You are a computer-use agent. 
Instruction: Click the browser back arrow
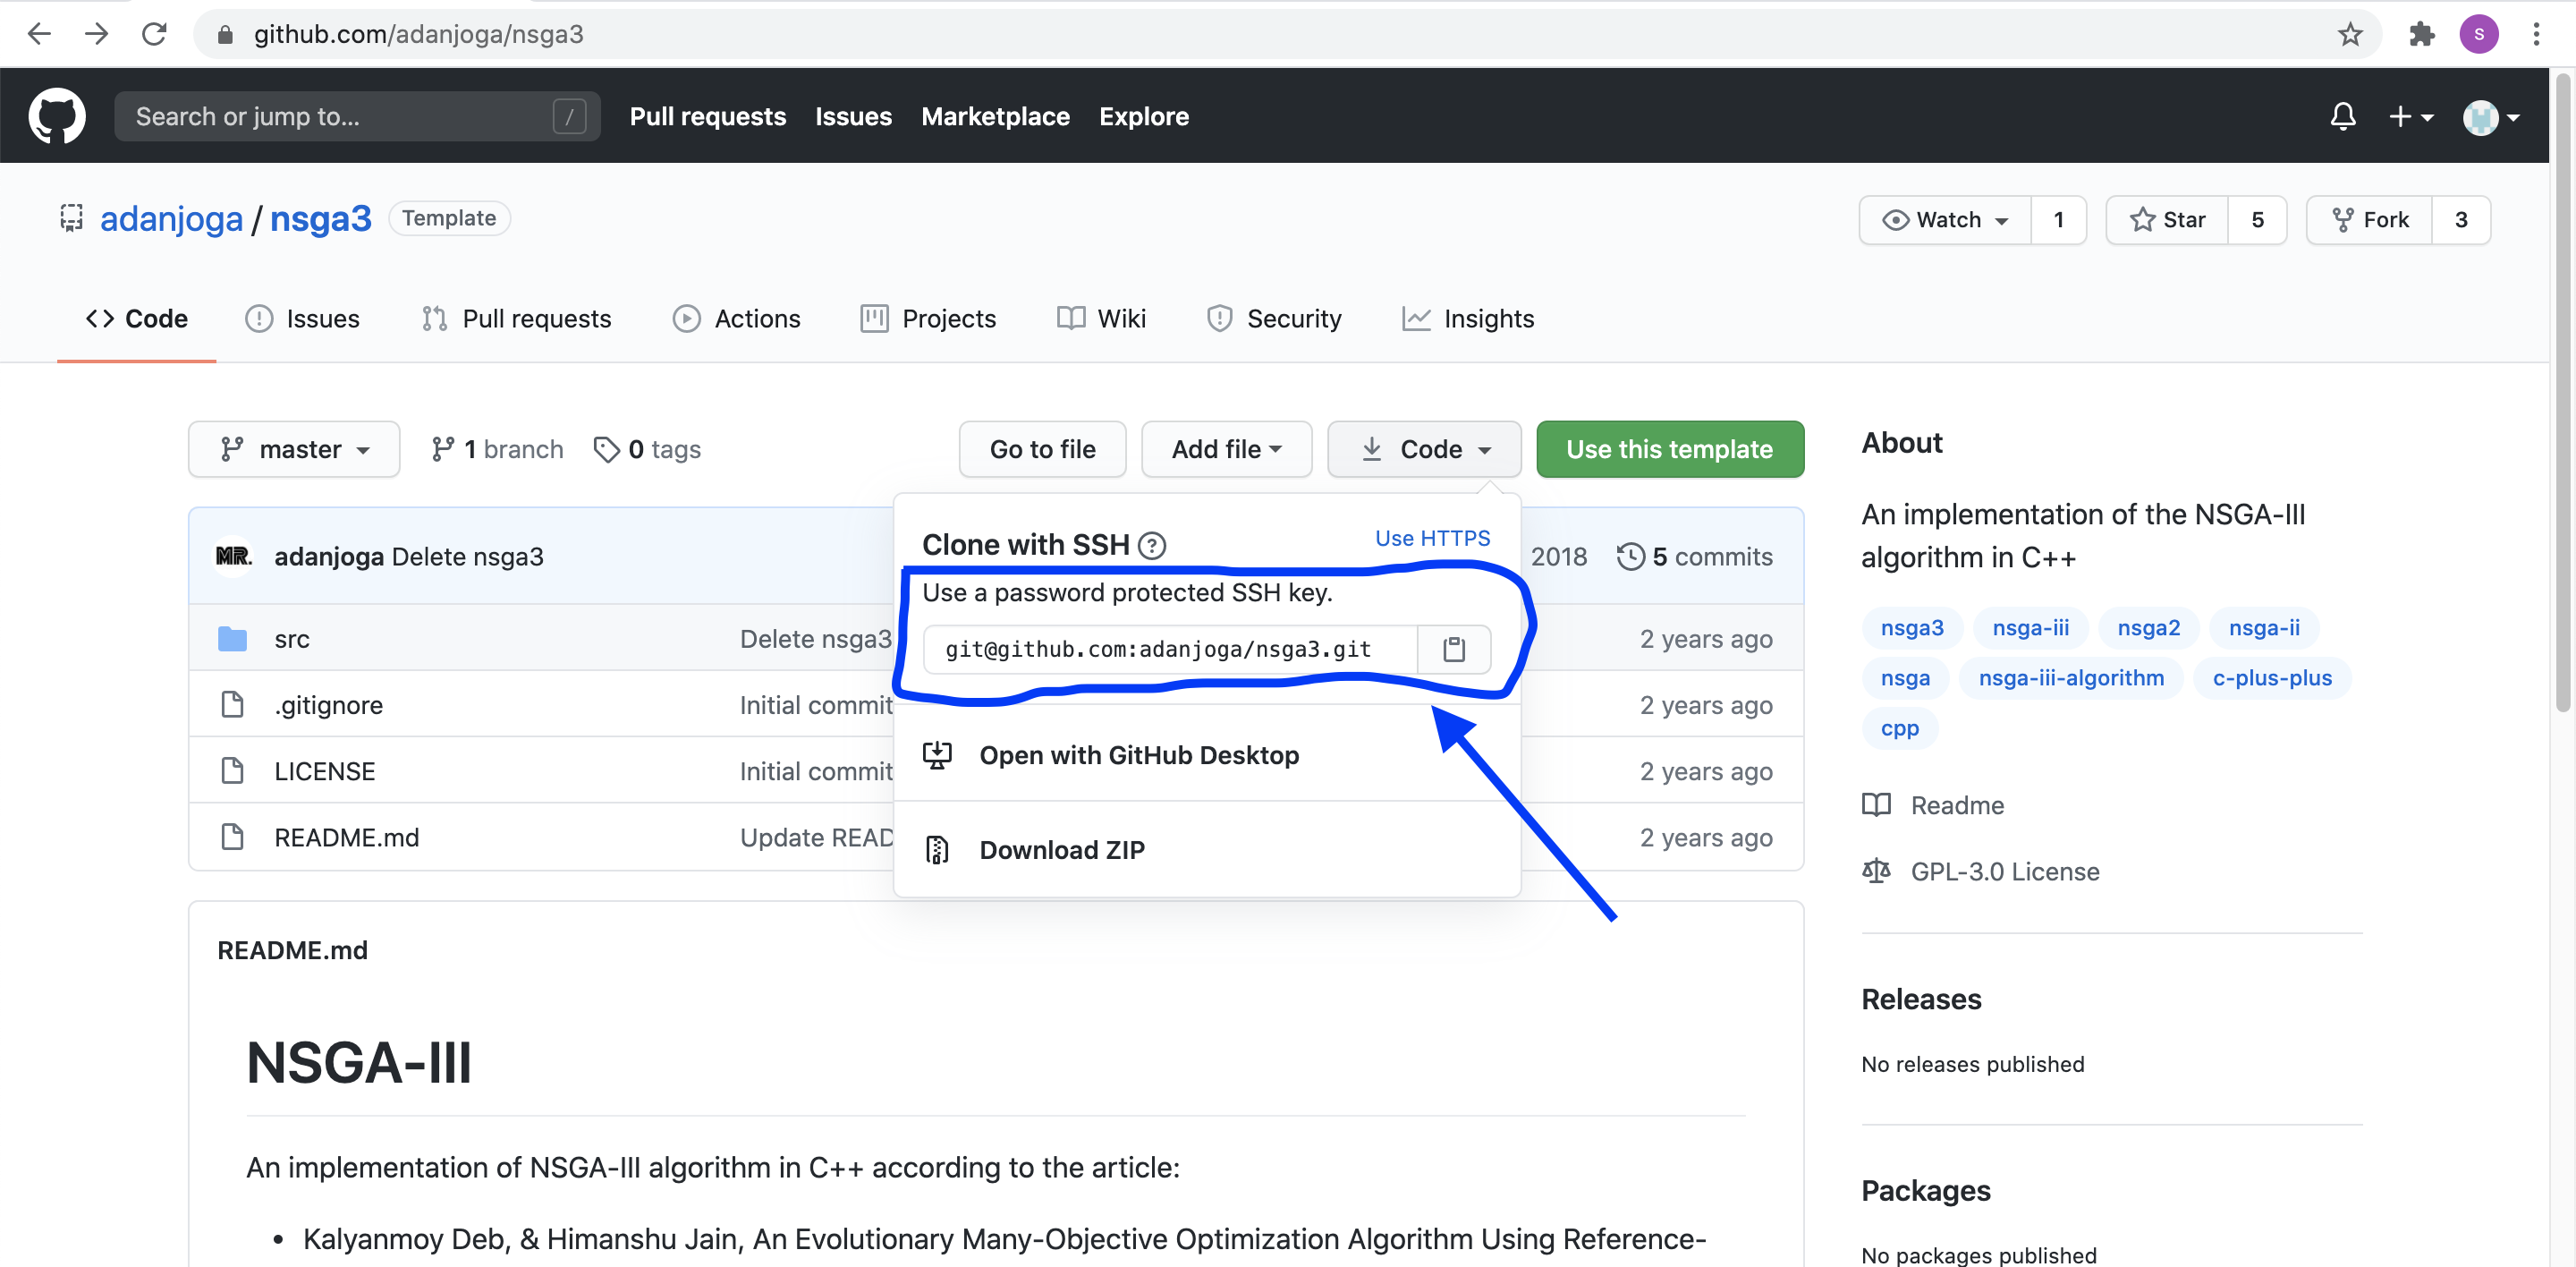click(39, 34)
